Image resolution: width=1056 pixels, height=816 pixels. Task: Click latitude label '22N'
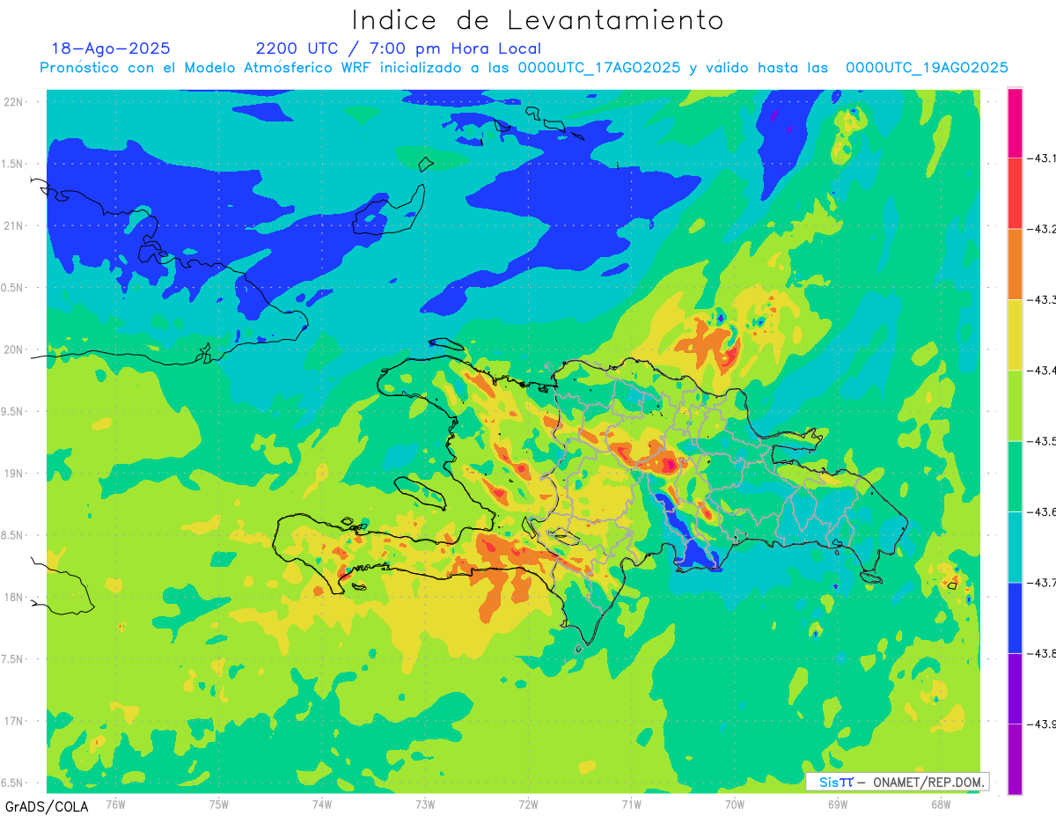coord(14,102)
